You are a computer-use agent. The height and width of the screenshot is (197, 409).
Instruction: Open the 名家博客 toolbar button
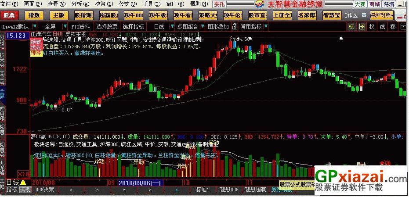pyautogui.click(x=307, y=15)
